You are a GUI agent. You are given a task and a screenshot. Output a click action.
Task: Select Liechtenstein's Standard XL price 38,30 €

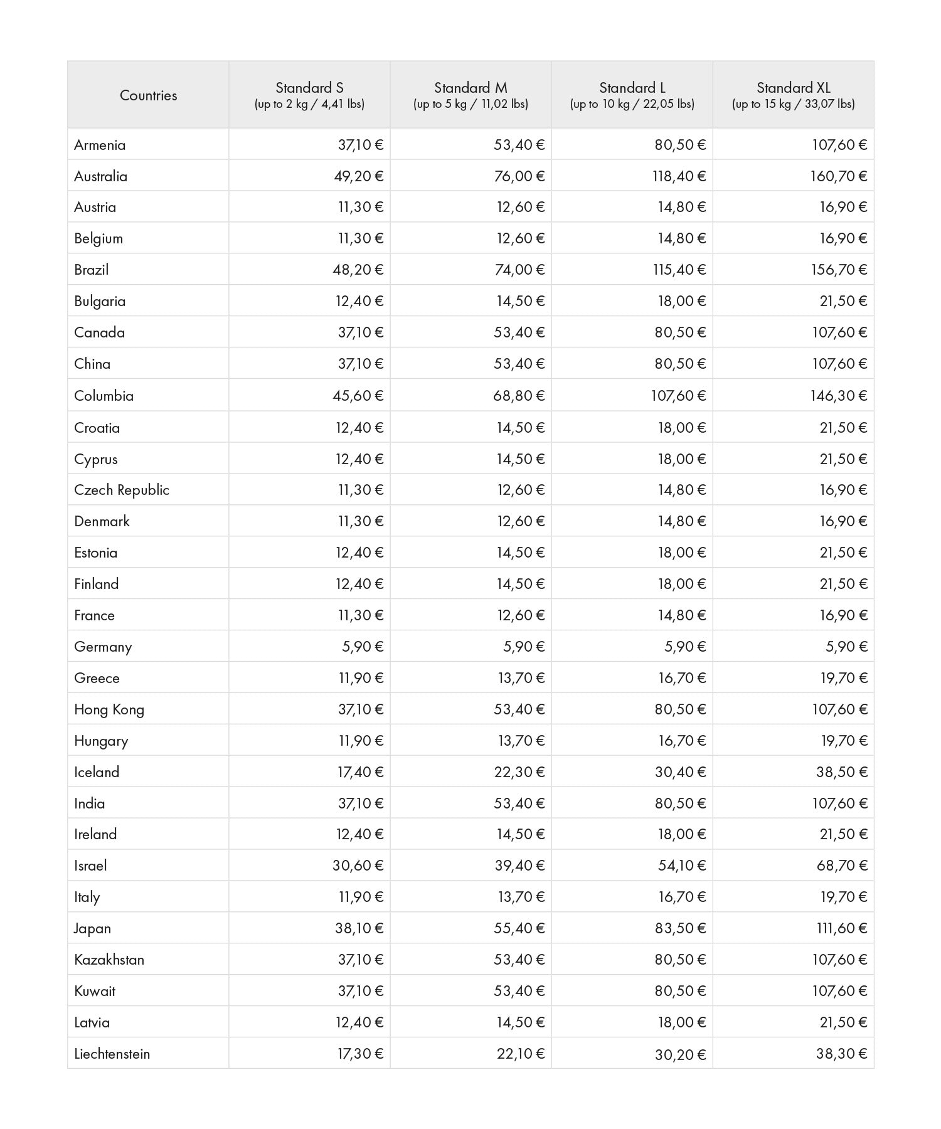tap(842, 1054)
